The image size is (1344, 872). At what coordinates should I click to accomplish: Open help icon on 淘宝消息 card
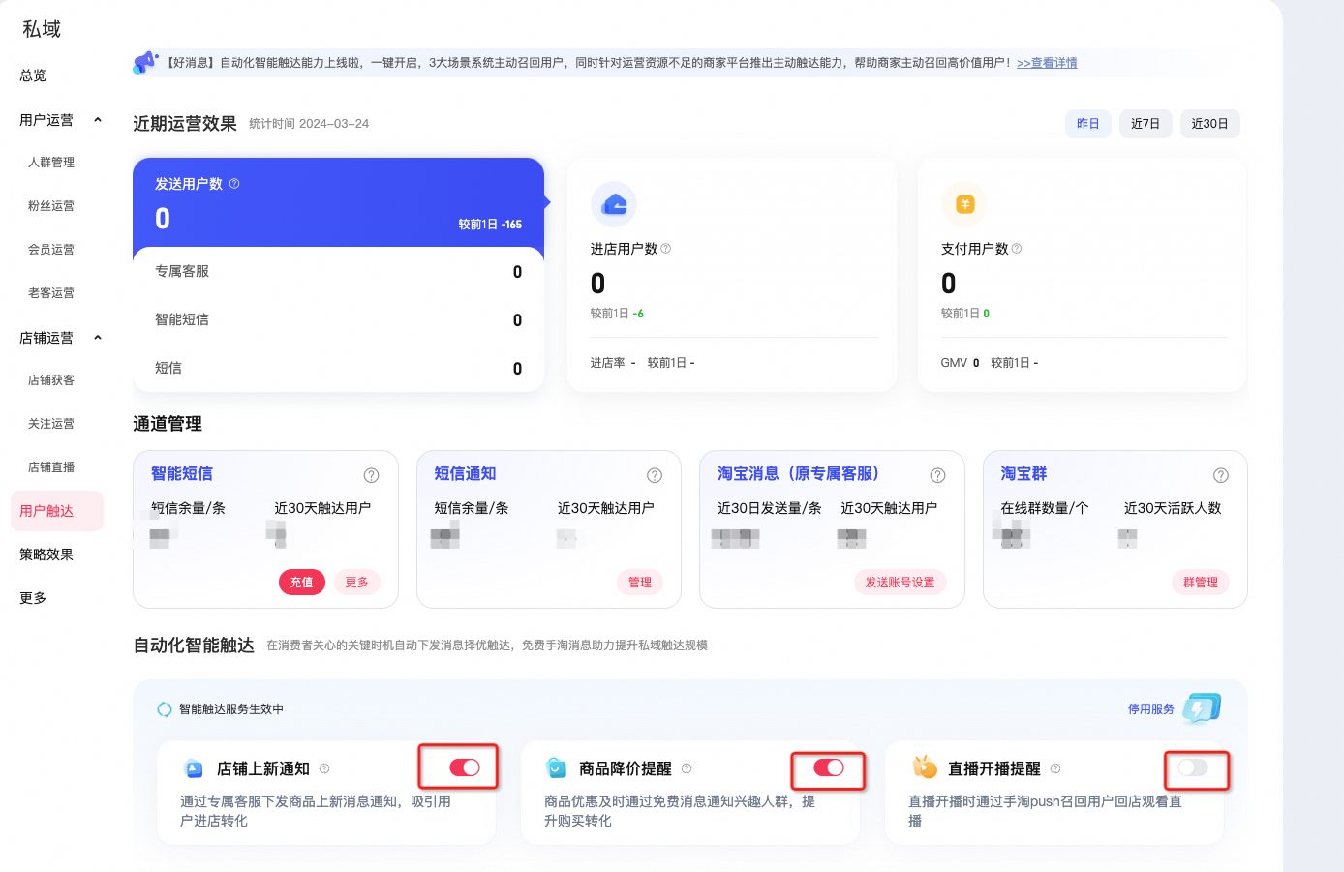coord(937,475)
